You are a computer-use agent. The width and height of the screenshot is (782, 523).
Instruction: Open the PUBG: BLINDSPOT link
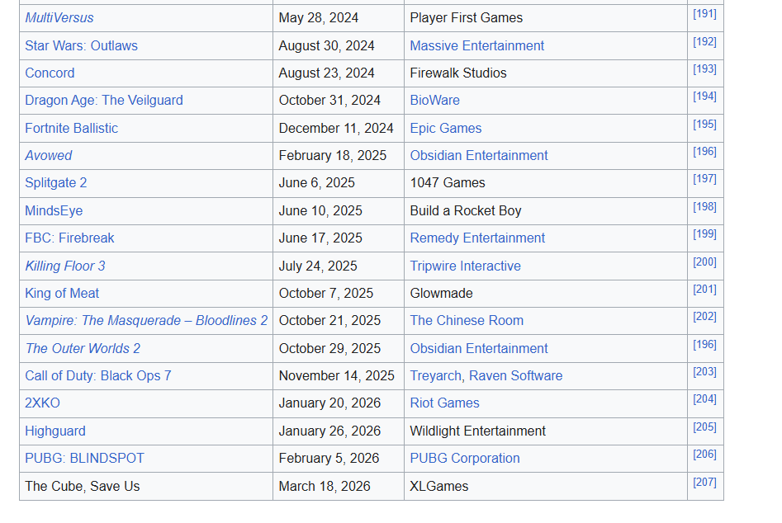click(x=84, y=459)
